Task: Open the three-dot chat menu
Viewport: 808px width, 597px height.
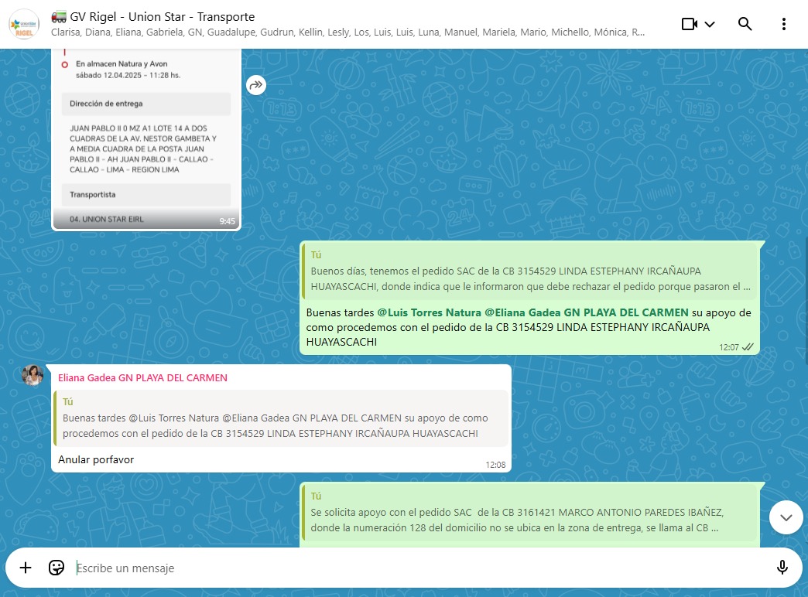Action: [784, 24]
